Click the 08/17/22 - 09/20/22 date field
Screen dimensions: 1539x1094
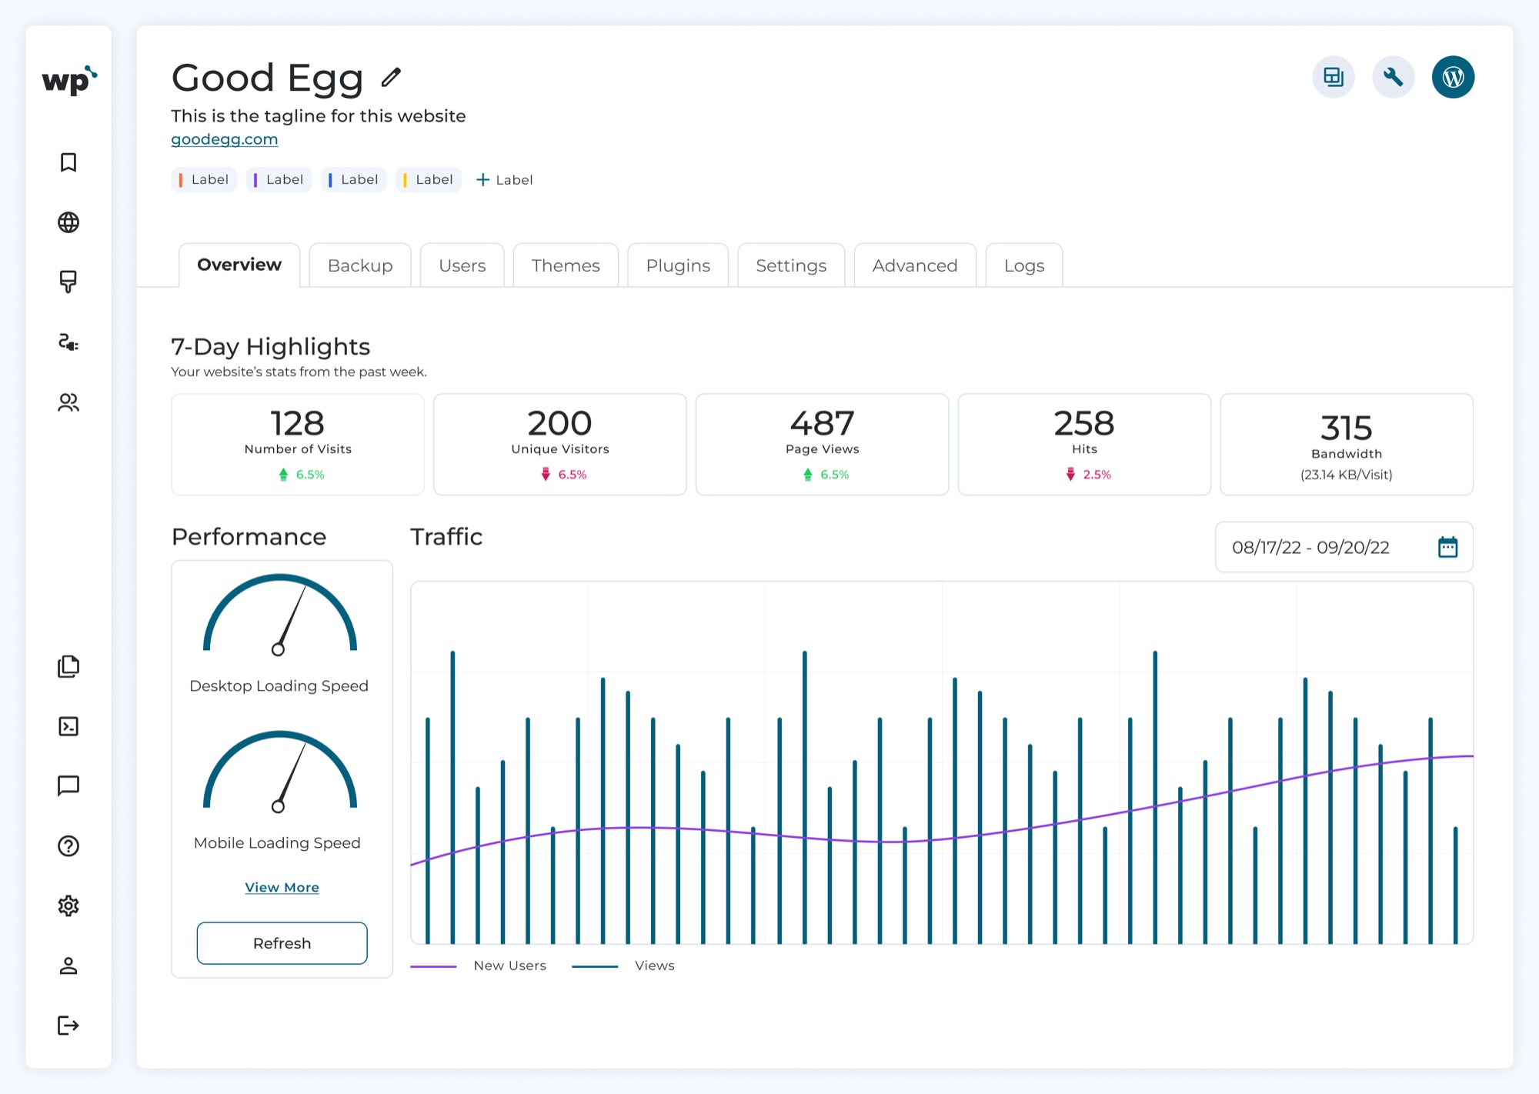click(x=1344, y=547)
